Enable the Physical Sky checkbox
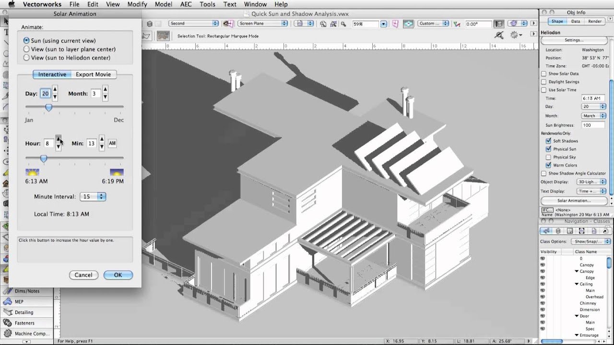This screenshot has height=345, width=614. click(548, 157)
